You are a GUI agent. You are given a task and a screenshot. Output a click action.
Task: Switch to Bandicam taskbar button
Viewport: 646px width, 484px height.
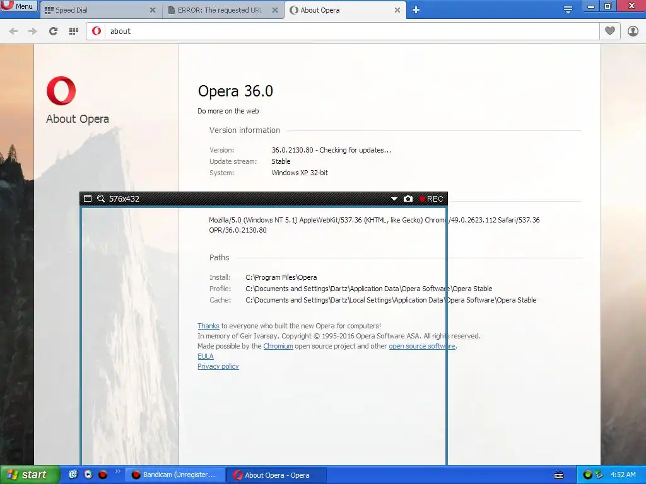click(x=175, y=475)
